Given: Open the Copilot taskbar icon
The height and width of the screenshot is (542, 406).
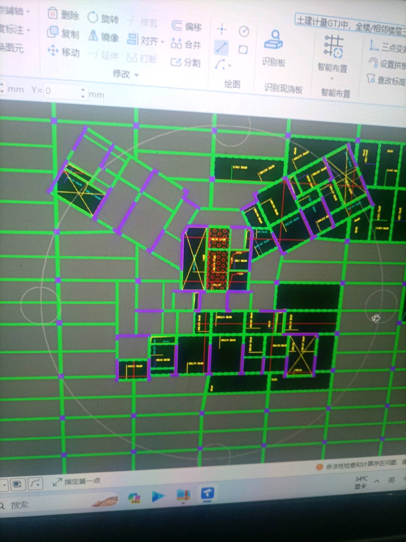Looking at the screenshot, I should click(134, 499).
